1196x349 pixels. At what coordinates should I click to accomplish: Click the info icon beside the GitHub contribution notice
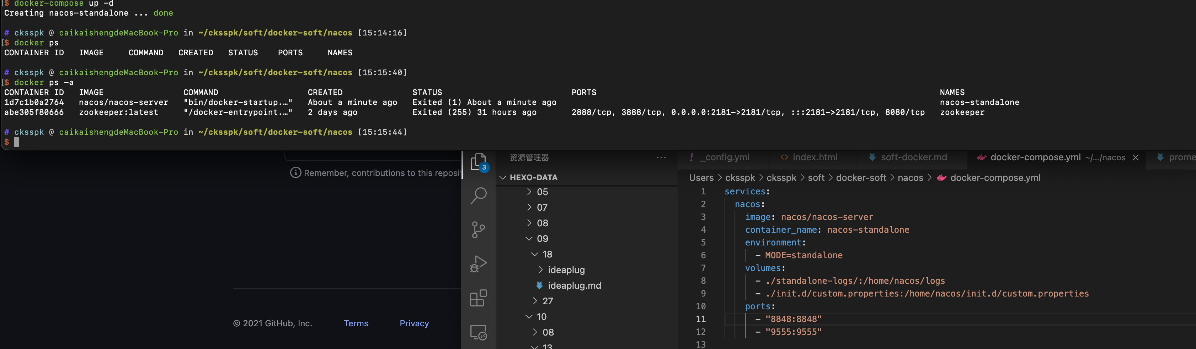pyautogui.click(x=296, y=173)
